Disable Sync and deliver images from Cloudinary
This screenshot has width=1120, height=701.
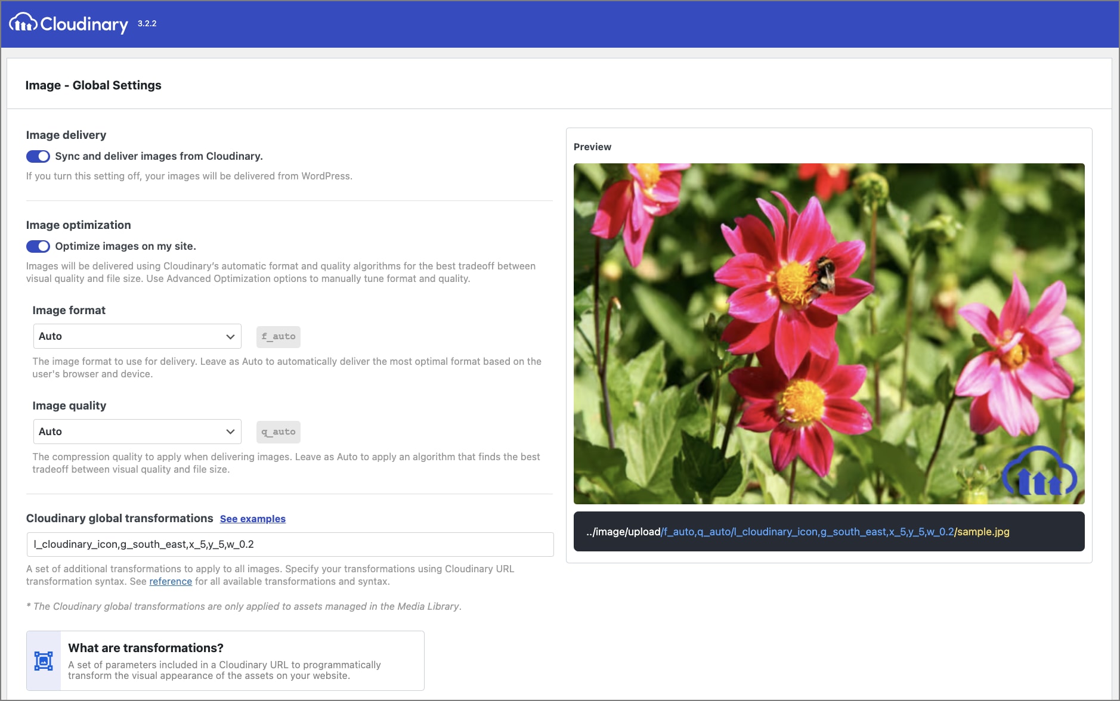[38, 156]
